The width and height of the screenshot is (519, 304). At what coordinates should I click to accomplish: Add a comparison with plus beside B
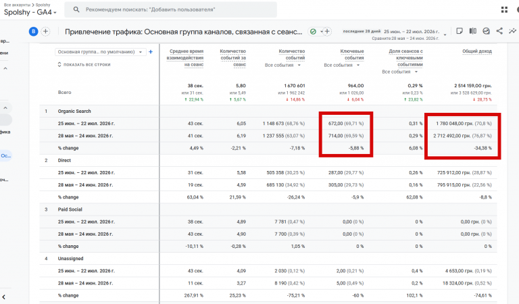pyautogui.click(x=46, y=32)
